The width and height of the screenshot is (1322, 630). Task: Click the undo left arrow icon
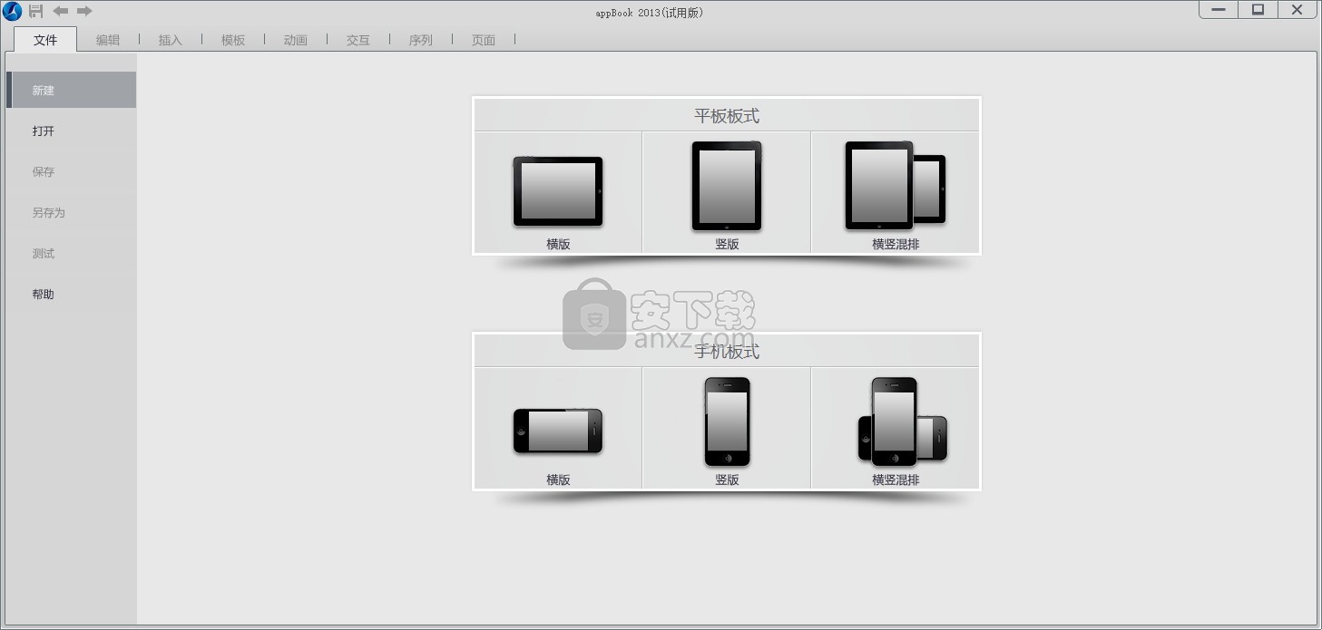click(x=61, y=11)
